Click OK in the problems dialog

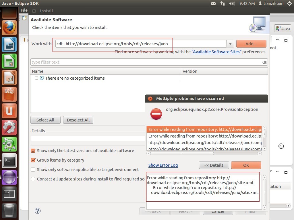tap(246, 165)
